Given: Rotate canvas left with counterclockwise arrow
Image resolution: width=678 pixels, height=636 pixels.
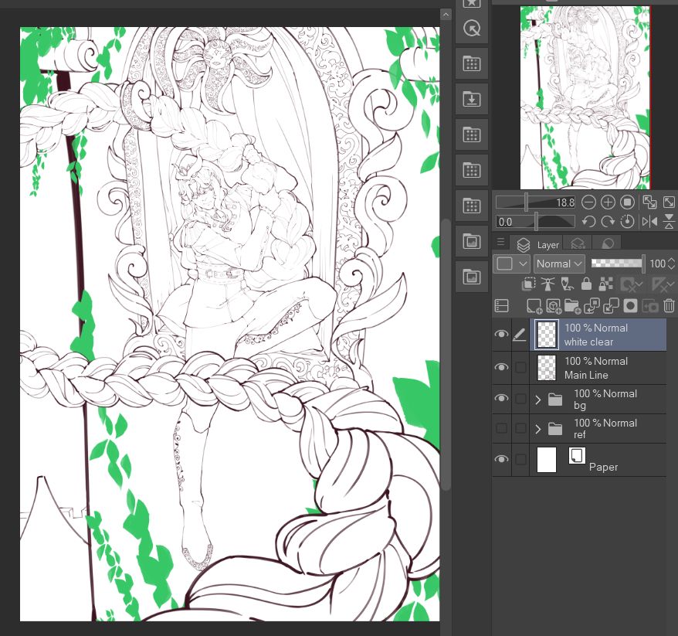Looking at the screenshot, I should coord(588,222).
